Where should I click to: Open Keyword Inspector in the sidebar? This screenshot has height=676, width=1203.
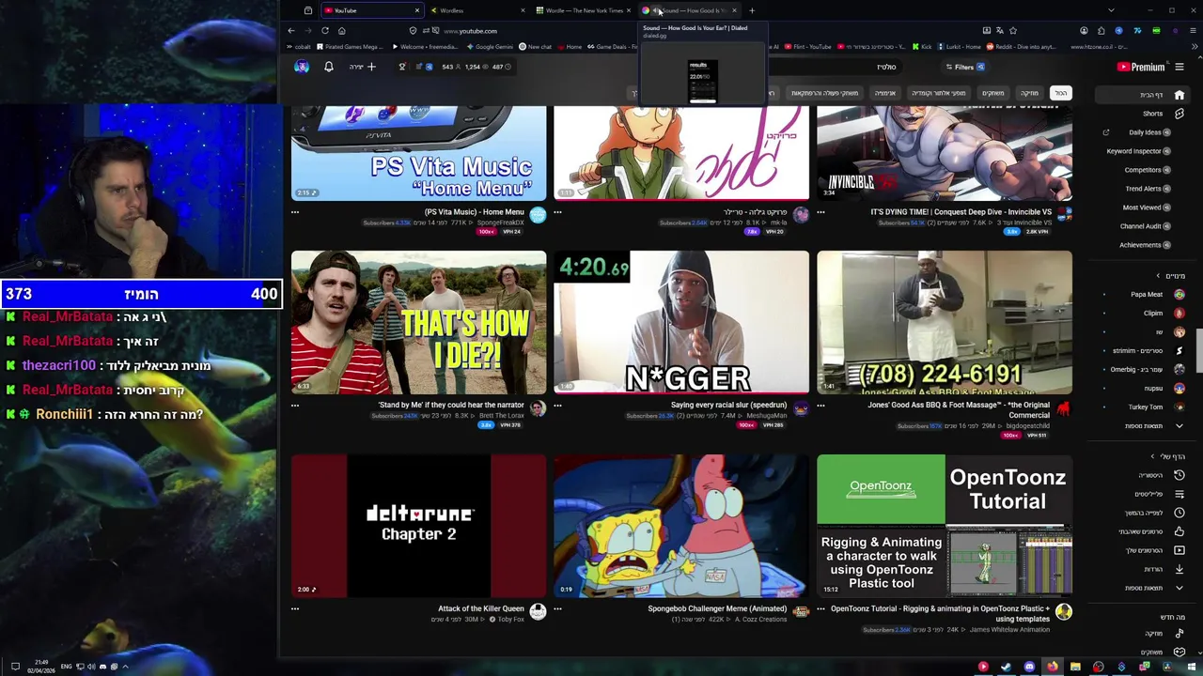[x=1138, y=151]
